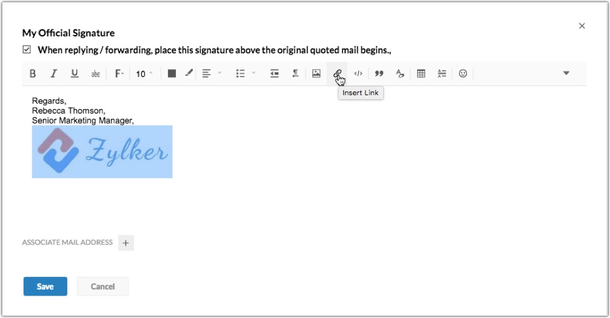610x318 pixels.
Task: Underline the selected text
Action: [75, 73]
